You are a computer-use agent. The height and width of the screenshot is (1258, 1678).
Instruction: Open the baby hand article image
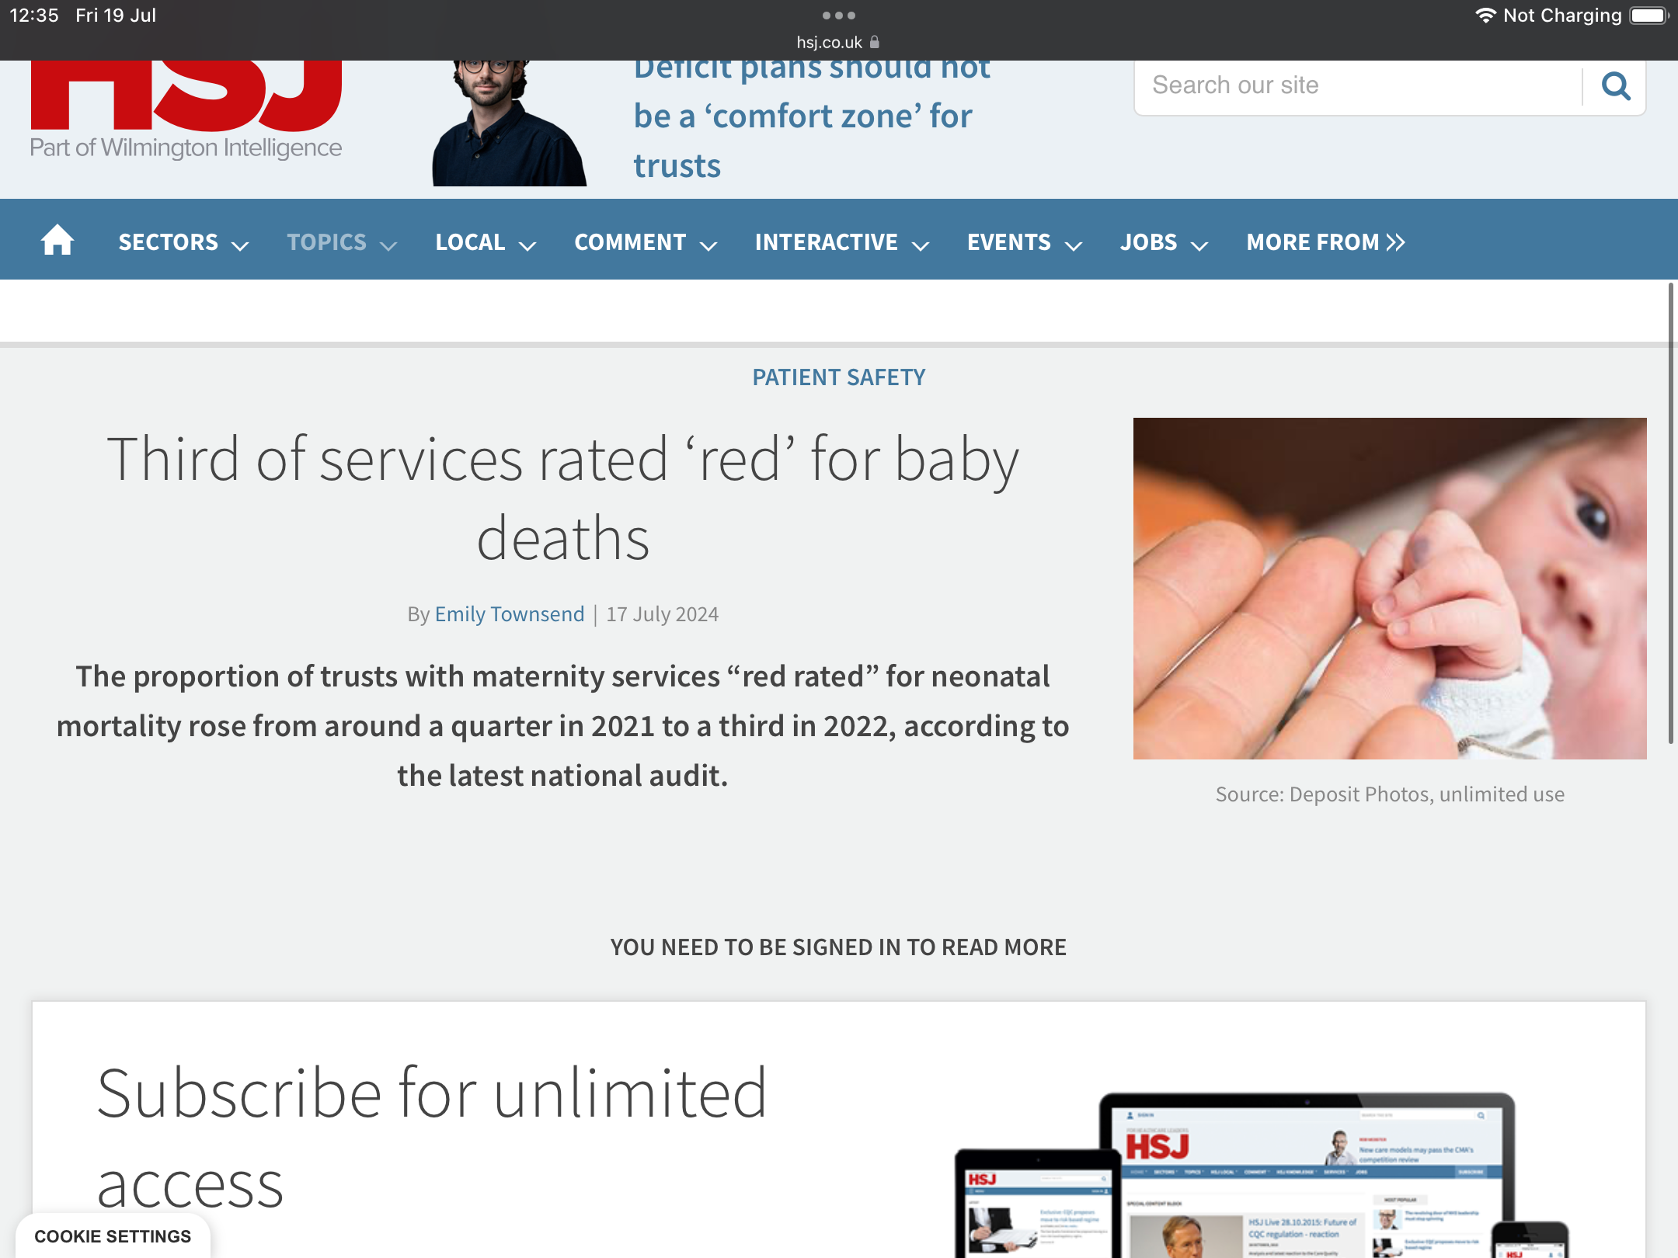(1389, 588)
